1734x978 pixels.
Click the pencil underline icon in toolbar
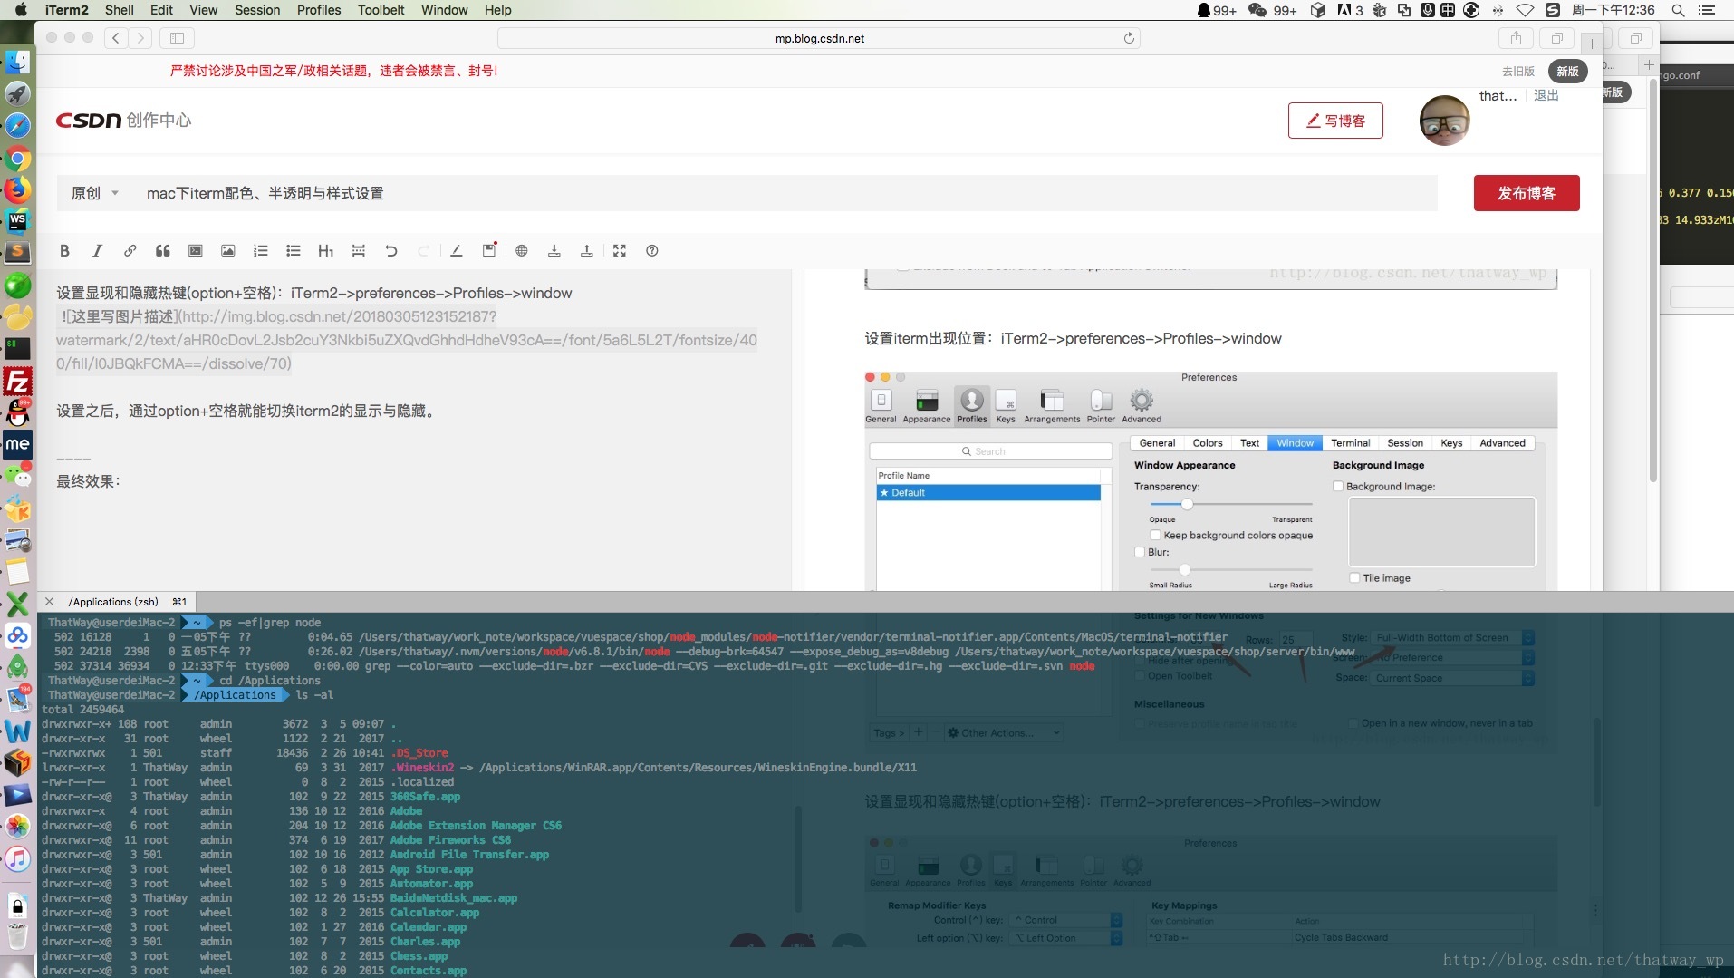point(456,251)
